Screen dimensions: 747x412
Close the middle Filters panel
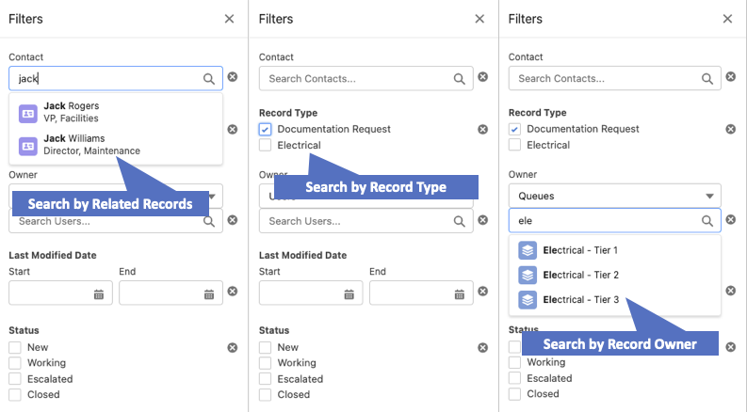pos(479,19)
